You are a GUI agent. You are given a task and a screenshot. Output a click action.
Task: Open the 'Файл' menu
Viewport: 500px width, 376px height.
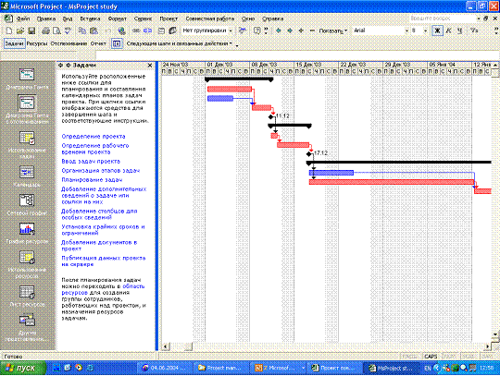point(22,18)
